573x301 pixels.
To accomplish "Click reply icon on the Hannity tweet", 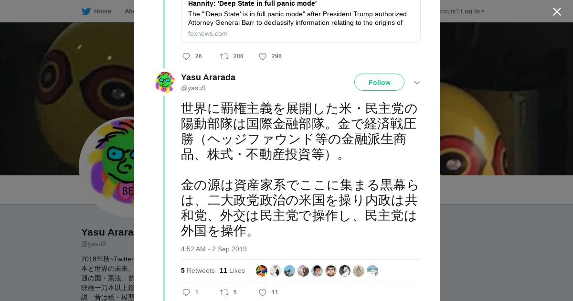I will point(186,56).
